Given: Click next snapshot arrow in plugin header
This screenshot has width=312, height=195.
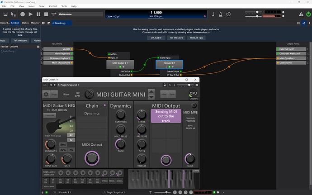Looking at the screenshot, I should coord(55,85).
